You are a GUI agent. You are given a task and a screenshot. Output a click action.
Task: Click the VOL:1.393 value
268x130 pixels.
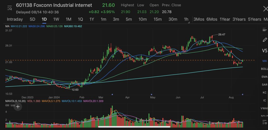(34, 101)
